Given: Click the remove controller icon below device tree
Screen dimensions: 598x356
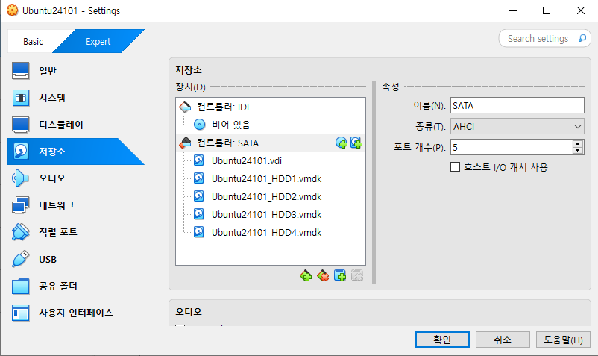Looking at the screenshot, I should tap(323, 275).
